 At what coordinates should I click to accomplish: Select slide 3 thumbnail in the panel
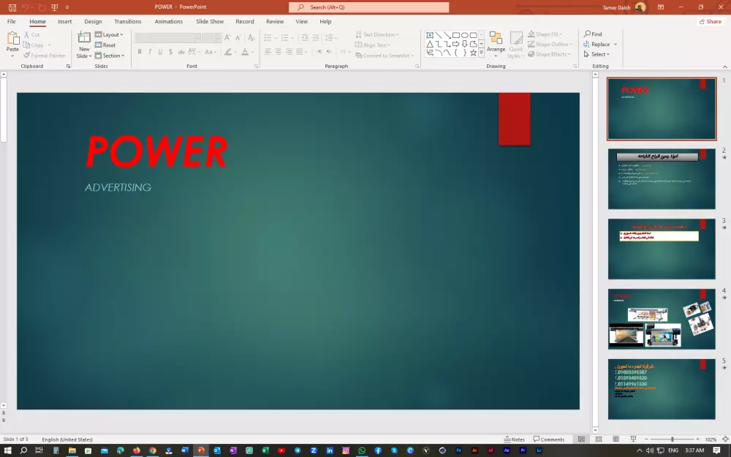(x=661, y=249)
